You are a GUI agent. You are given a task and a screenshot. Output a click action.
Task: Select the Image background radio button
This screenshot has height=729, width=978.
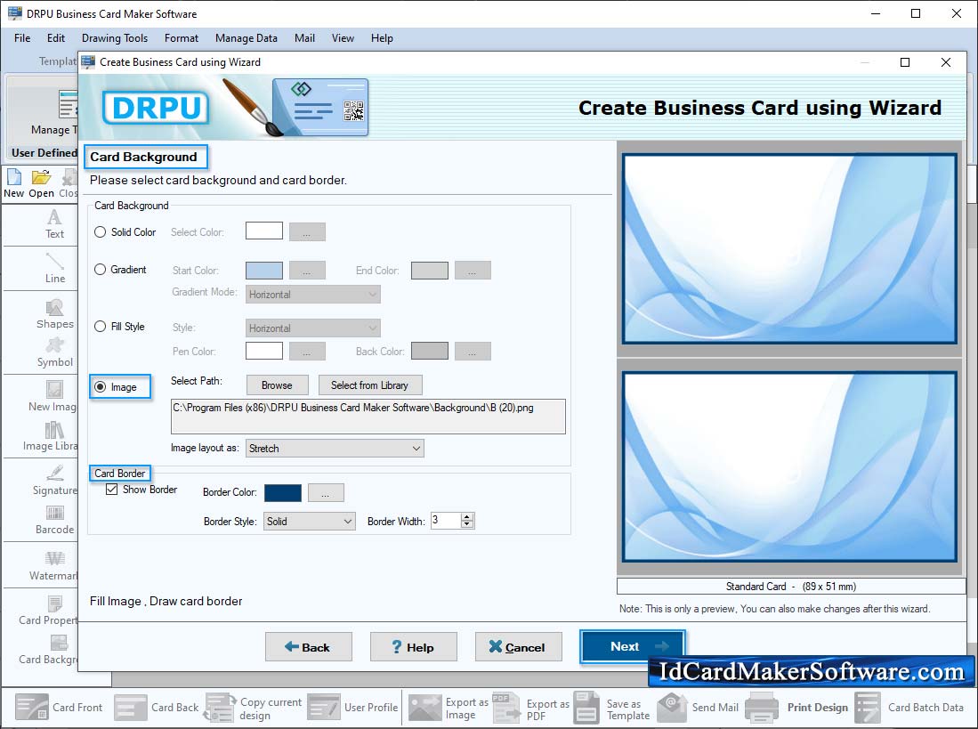tap(100, 386)
